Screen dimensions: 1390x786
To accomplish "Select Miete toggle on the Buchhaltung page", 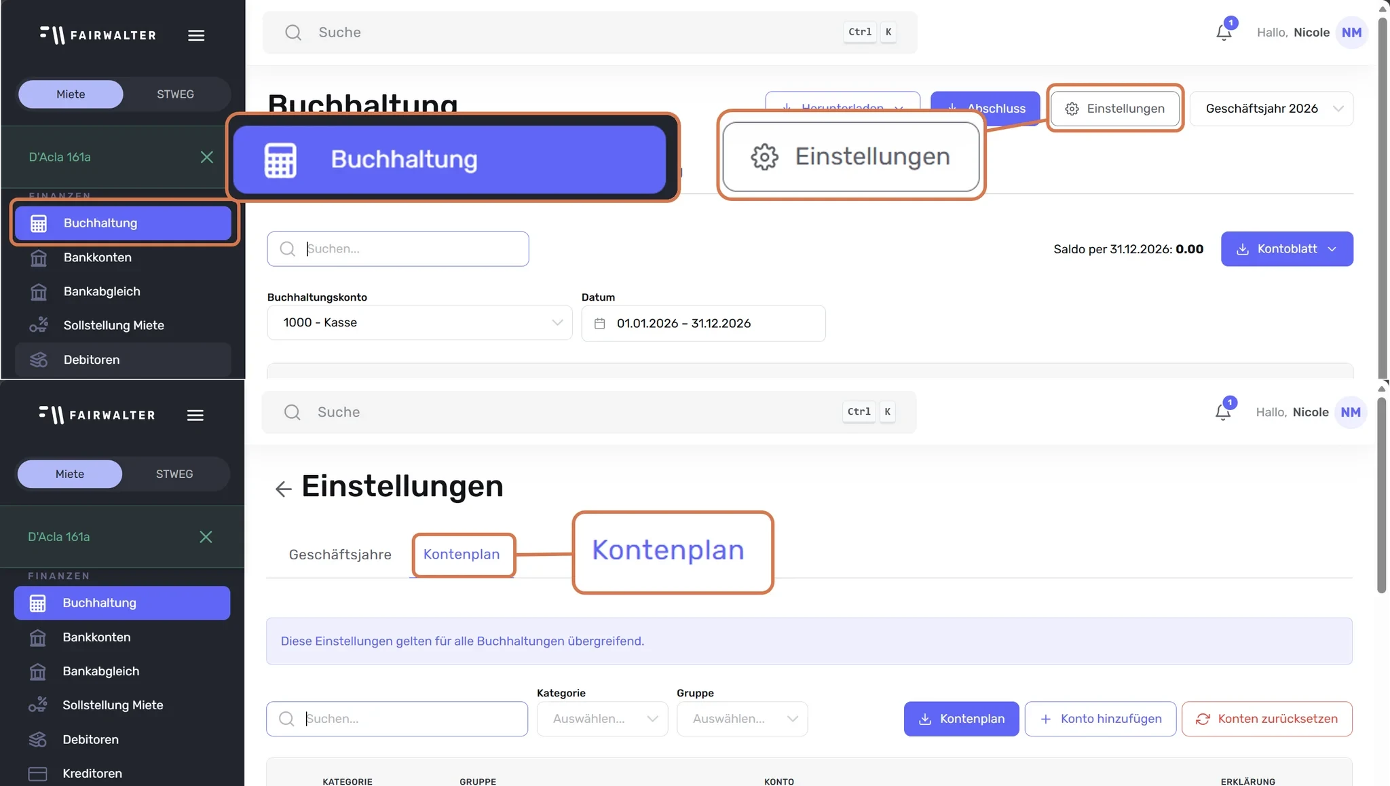I will click(x=71, y=94).
